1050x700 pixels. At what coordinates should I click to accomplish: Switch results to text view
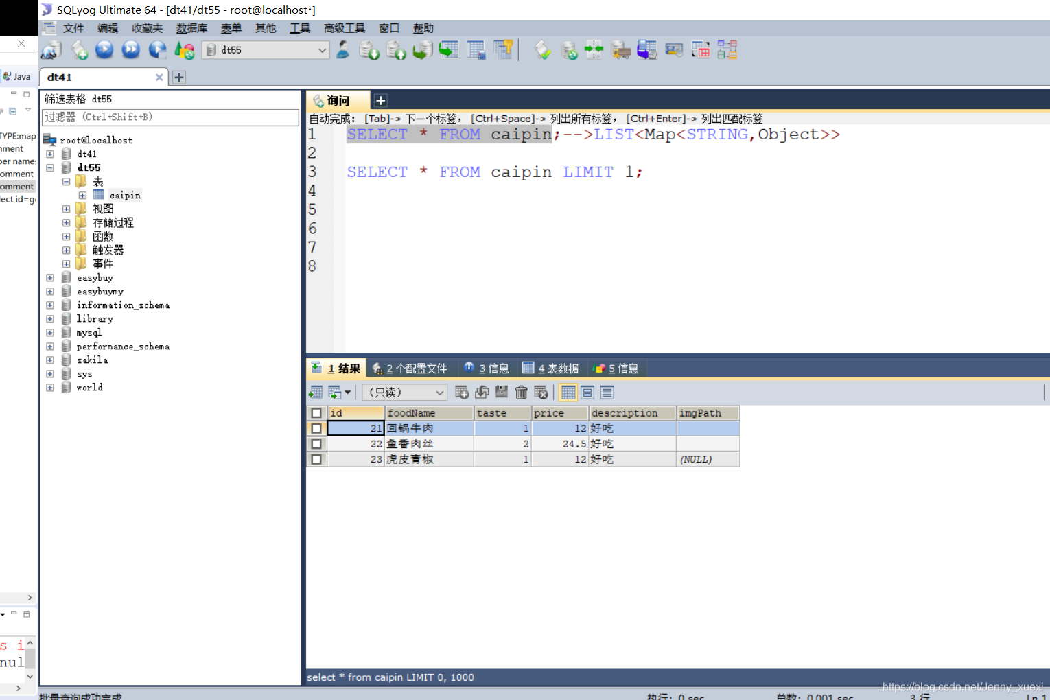[607, 393]
